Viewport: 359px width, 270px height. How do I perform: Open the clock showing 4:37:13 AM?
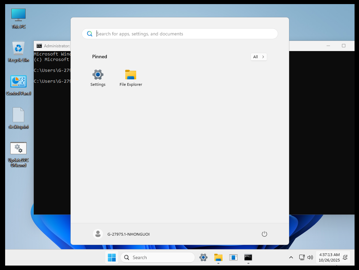click(x=329, y=257)
